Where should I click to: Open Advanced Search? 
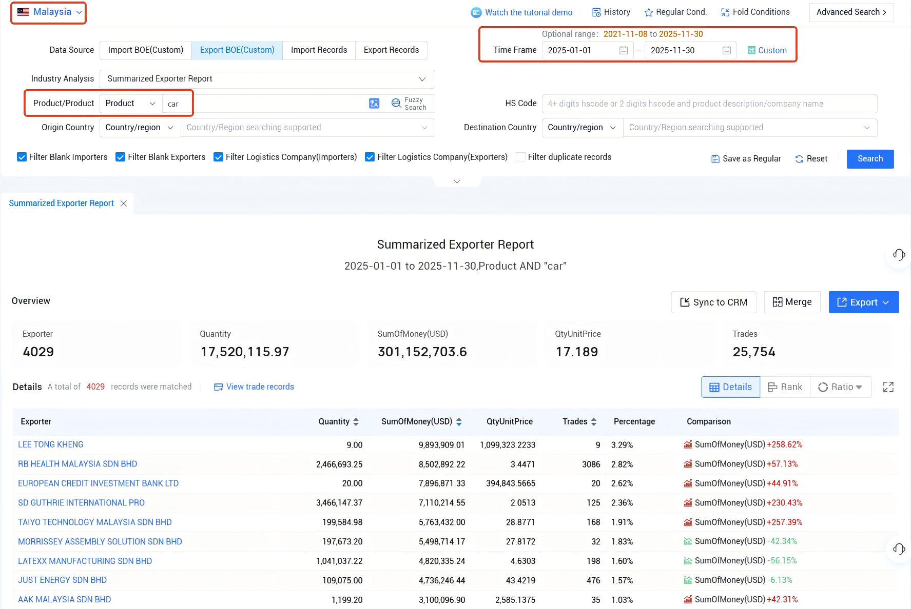[851, 12]
